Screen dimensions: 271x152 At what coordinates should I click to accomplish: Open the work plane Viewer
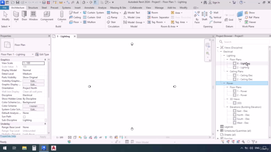click(x=250, y=22)
